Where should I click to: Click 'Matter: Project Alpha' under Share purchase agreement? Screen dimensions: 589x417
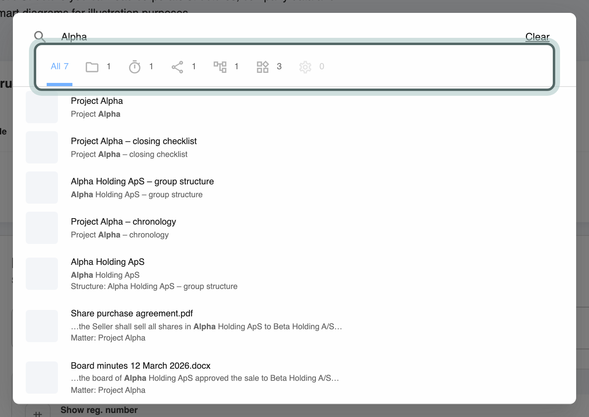pos(108,338)
